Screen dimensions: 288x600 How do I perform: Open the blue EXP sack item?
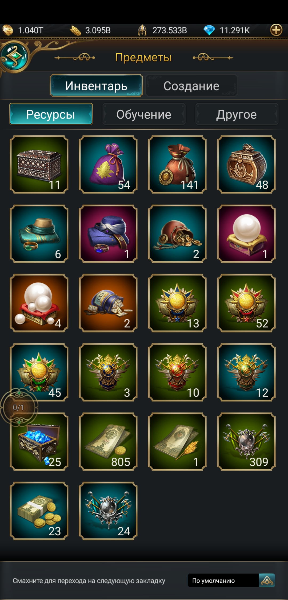click(x=108, y=303)
